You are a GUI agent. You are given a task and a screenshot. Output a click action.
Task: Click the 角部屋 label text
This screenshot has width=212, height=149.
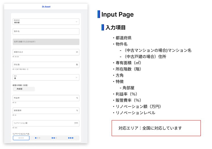click(x=20, y=89)
